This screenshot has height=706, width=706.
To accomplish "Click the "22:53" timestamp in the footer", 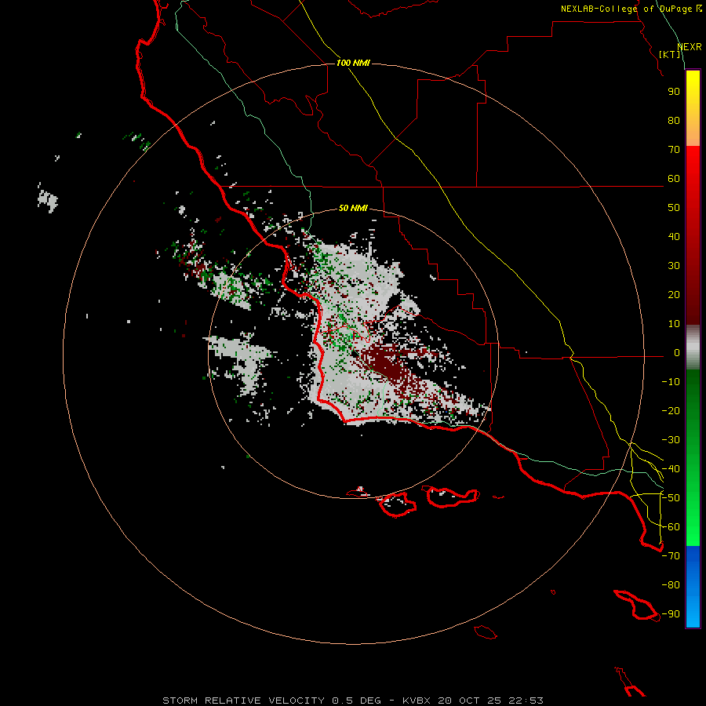I will (x=526, y=701).
